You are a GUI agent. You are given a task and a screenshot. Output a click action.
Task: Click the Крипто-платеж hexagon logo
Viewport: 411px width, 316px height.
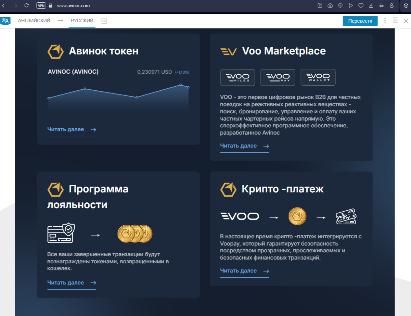coord(228,189)
